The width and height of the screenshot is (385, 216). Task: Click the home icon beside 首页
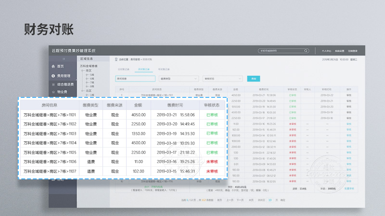pyautogui.click(x=53, y=67)
